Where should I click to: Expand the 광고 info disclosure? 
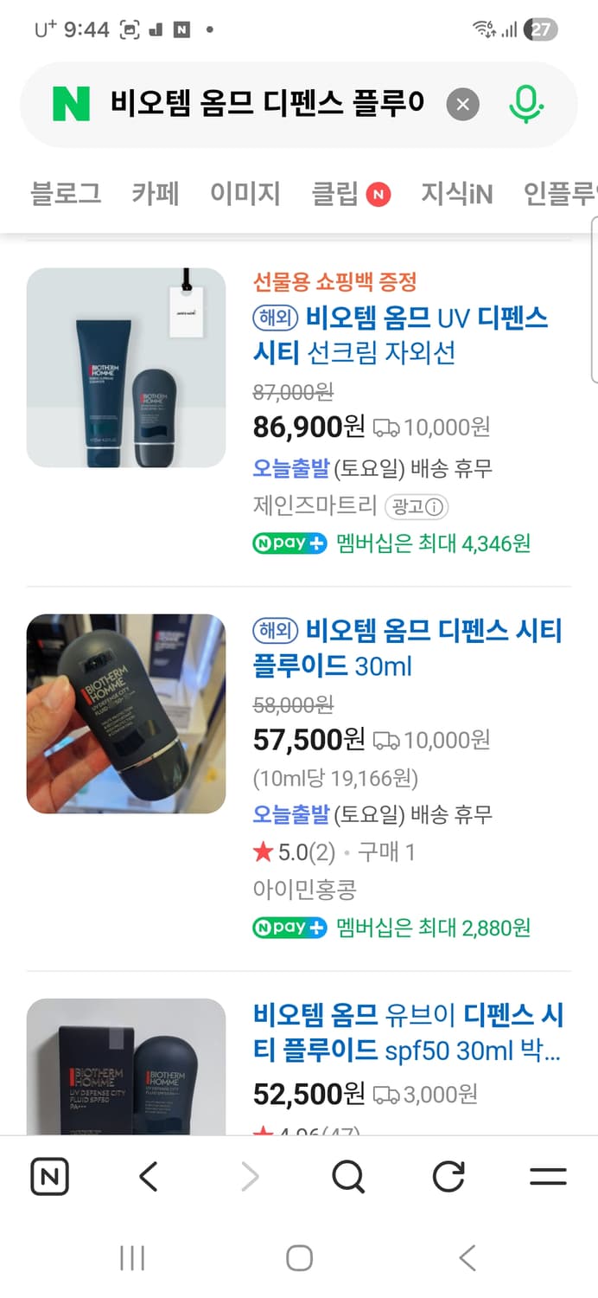[x=417, y=507]
